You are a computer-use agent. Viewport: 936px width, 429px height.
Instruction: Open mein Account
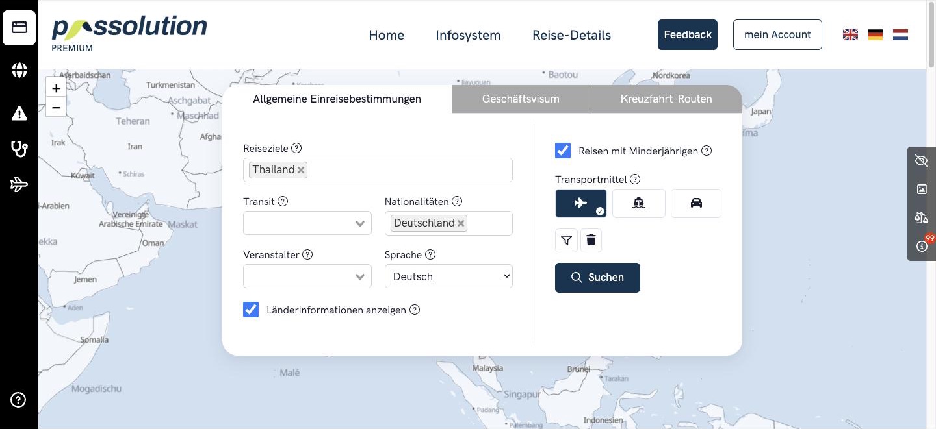pos(777,34)
